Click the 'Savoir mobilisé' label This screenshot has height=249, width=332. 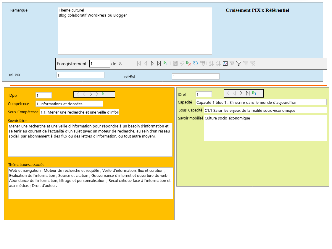(x=191, y=118)
